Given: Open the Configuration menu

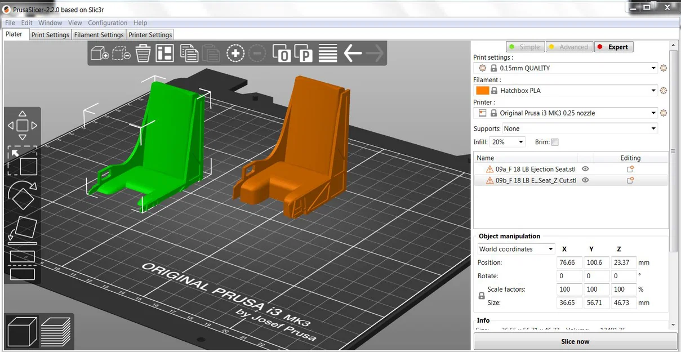Looking at the screenshot, I should [108, 23].
